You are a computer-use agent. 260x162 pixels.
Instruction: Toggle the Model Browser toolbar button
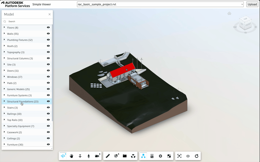143,156
